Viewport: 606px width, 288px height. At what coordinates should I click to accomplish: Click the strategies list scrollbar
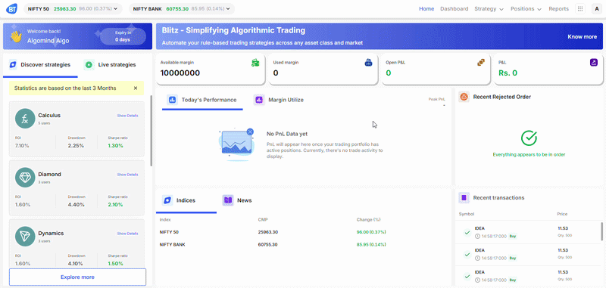[x=151, y=131]
